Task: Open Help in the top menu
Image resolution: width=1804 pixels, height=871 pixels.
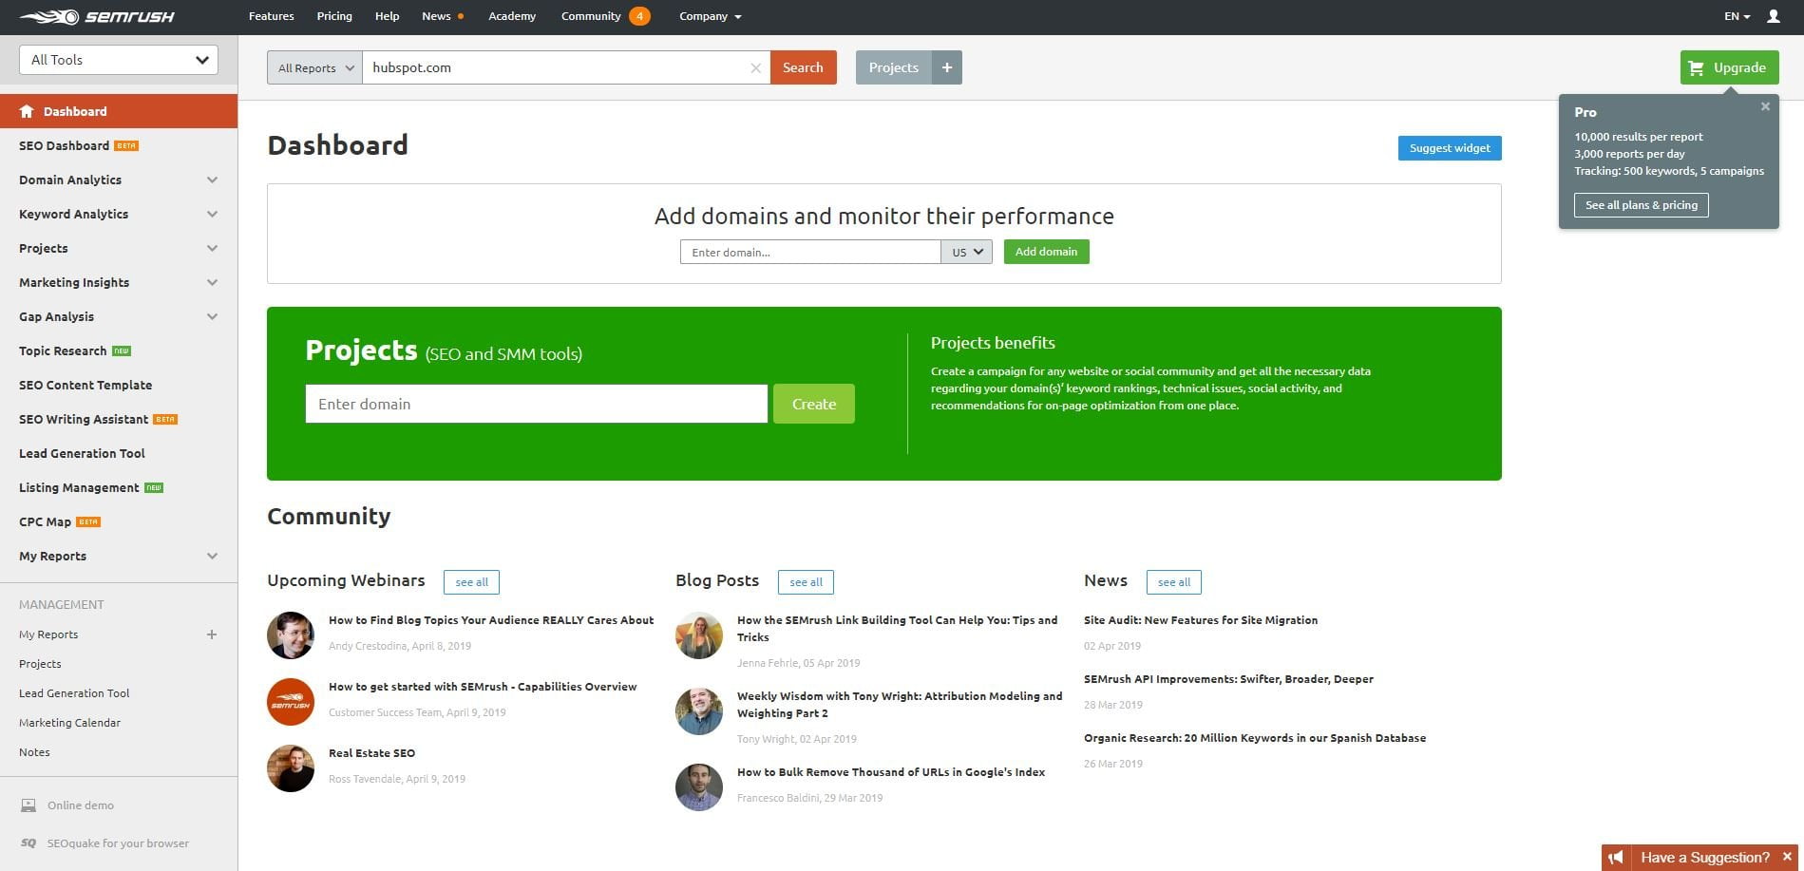Action: (387, 16)
